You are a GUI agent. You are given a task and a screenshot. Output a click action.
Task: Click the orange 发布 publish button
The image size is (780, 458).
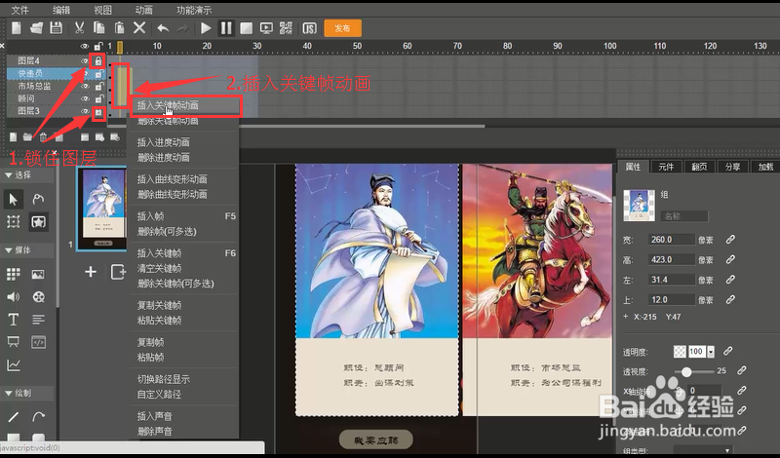pos(342,28)
